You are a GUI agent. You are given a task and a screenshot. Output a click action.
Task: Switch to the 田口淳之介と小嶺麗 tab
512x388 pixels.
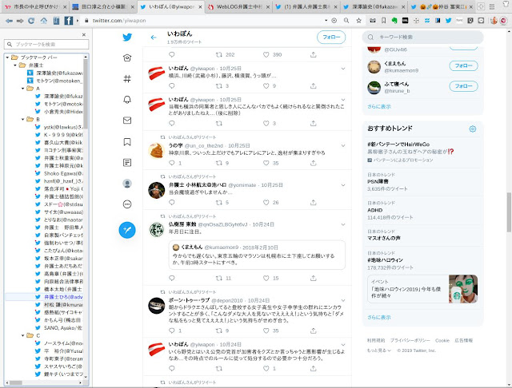[104, 7]
